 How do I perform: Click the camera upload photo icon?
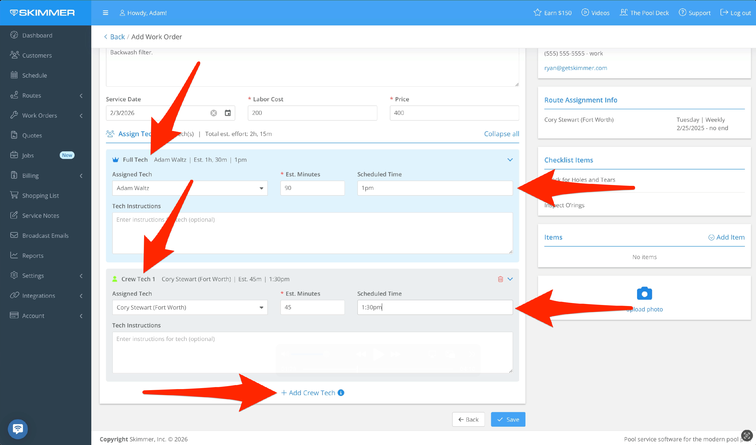644,294
